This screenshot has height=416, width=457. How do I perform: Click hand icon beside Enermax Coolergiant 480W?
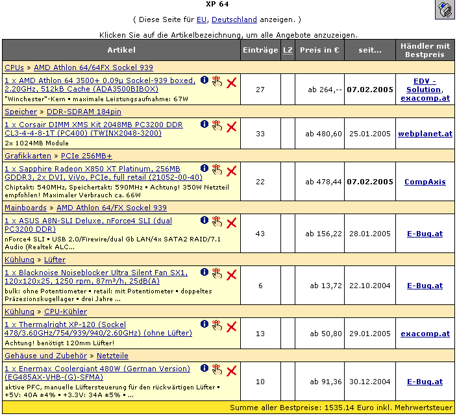point(217,369)
